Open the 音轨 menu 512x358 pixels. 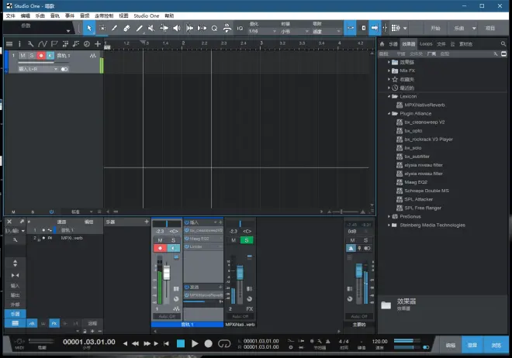[55, 15]
